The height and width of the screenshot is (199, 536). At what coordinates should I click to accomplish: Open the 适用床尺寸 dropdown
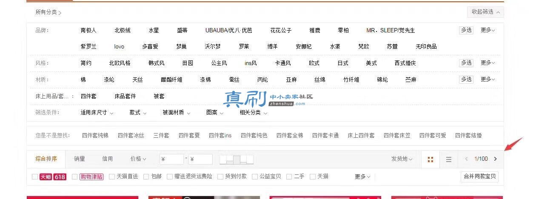click(x=97, y=113)
